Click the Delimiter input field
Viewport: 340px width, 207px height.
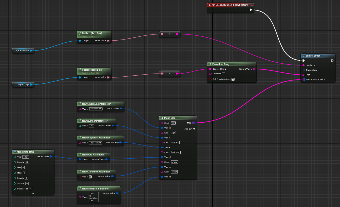(x=223, y=74)
